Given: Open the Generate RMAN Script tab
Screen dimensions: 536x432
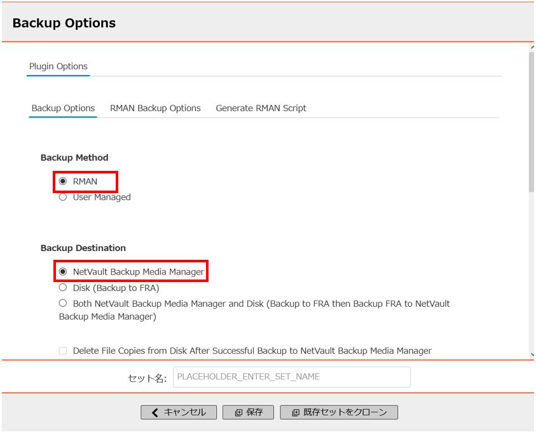Looking at the screenshot, I should [261, 108].
